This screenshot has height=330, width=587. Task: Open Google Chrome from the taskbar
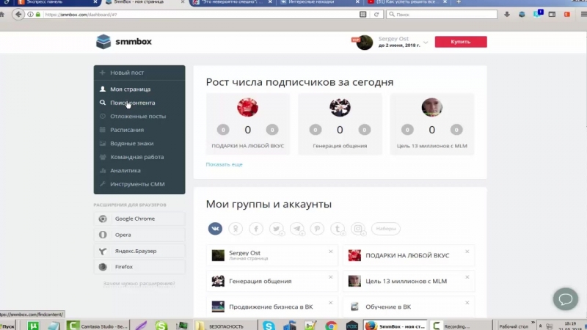pyautogui.click(x=331, y=326)
